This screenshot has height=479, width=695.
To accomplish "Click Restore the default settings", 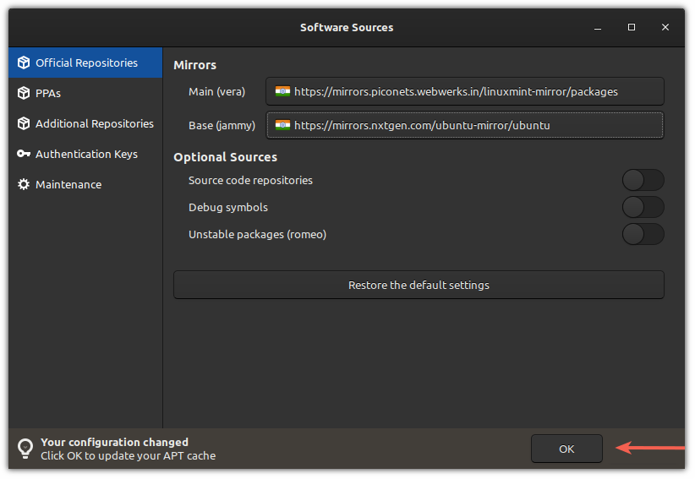I will pyautogui.click(x=419, y=285).
